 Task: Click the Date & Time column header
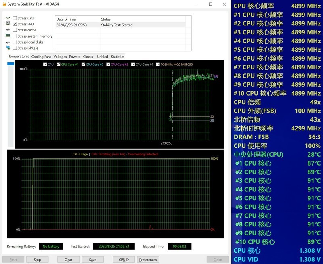click(77, 19)
